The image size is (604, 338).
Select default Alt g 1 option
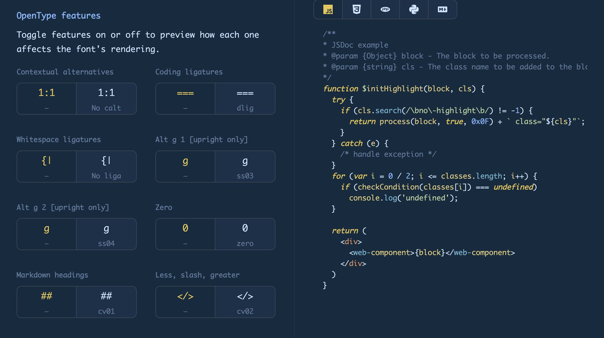tap(185, 166)
